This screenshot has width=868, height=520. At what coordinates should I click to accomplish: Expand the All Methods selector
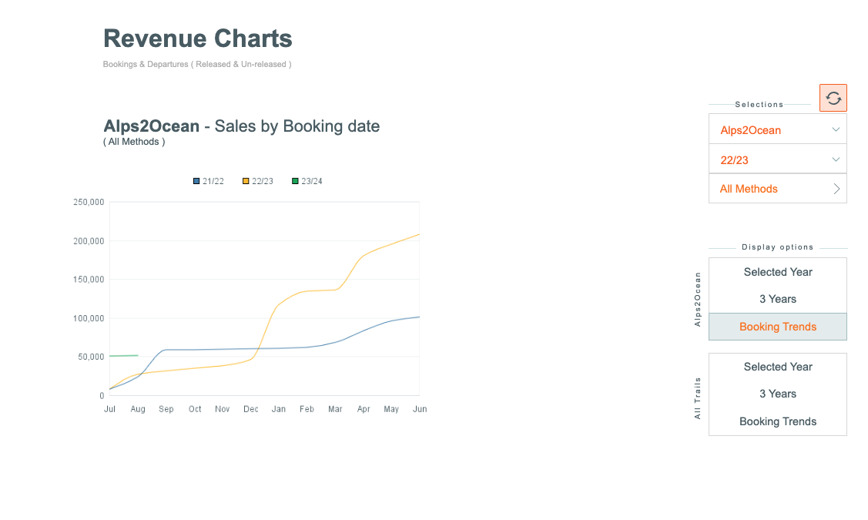click(777, 189)
